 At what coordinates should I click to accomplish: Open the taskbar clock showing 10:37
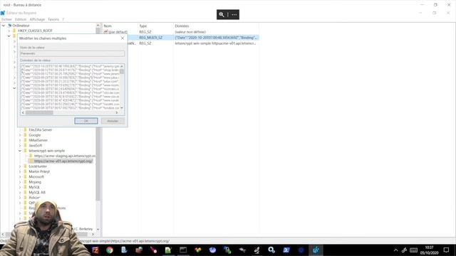[429, 250]
